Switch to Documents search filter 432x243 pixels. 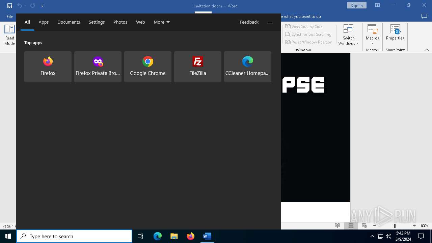coord(69,22)
